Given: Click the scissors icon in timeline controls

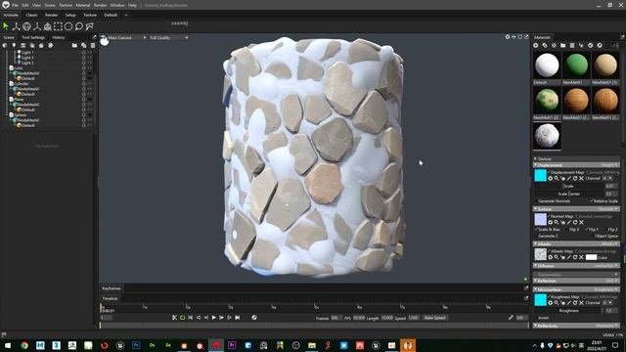Looking at the screenshot, I should point(174,318).
